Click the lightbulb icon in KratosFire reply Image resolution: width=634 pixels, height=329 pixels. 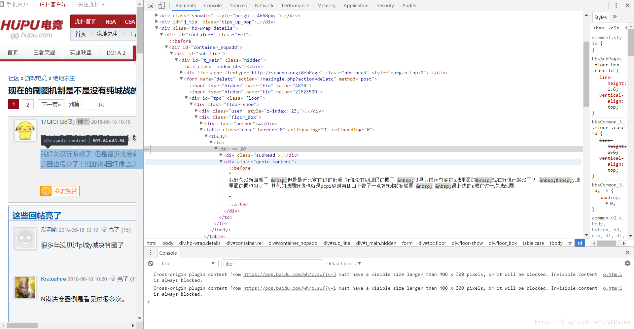pos(113,279)
